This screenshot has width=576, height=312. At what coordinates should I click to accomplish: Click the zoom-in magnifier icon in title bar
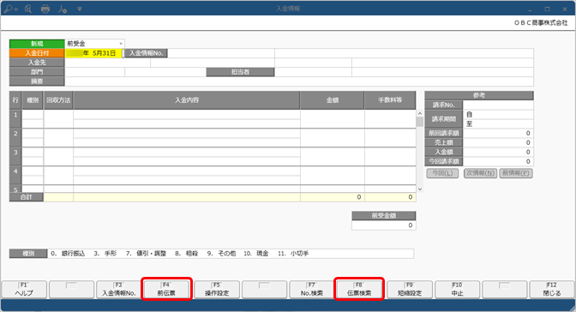[11, 9]
